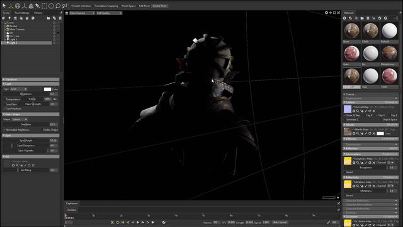
Task: Play the animation
Action: click(138, 222)
